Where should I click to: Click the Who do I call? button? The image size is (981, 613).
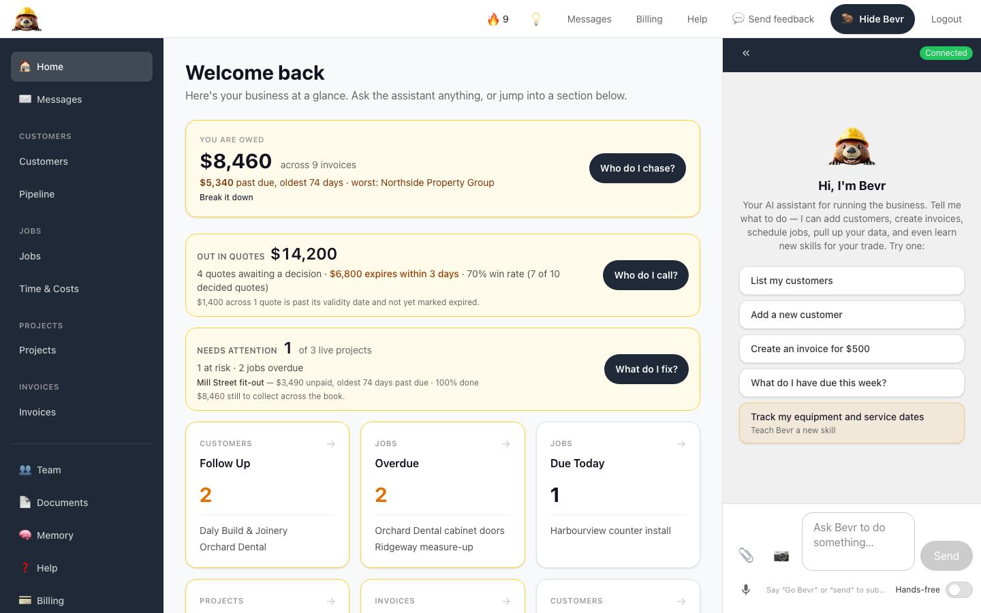pyautogui.click(x=646, y=275)
